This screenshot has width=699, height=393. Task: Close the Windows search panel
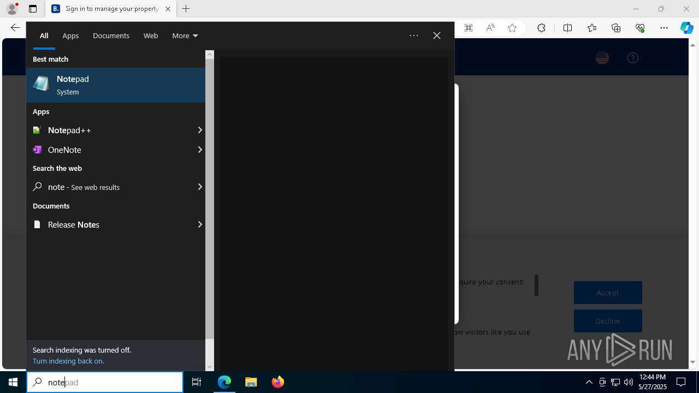click(437, 35)
